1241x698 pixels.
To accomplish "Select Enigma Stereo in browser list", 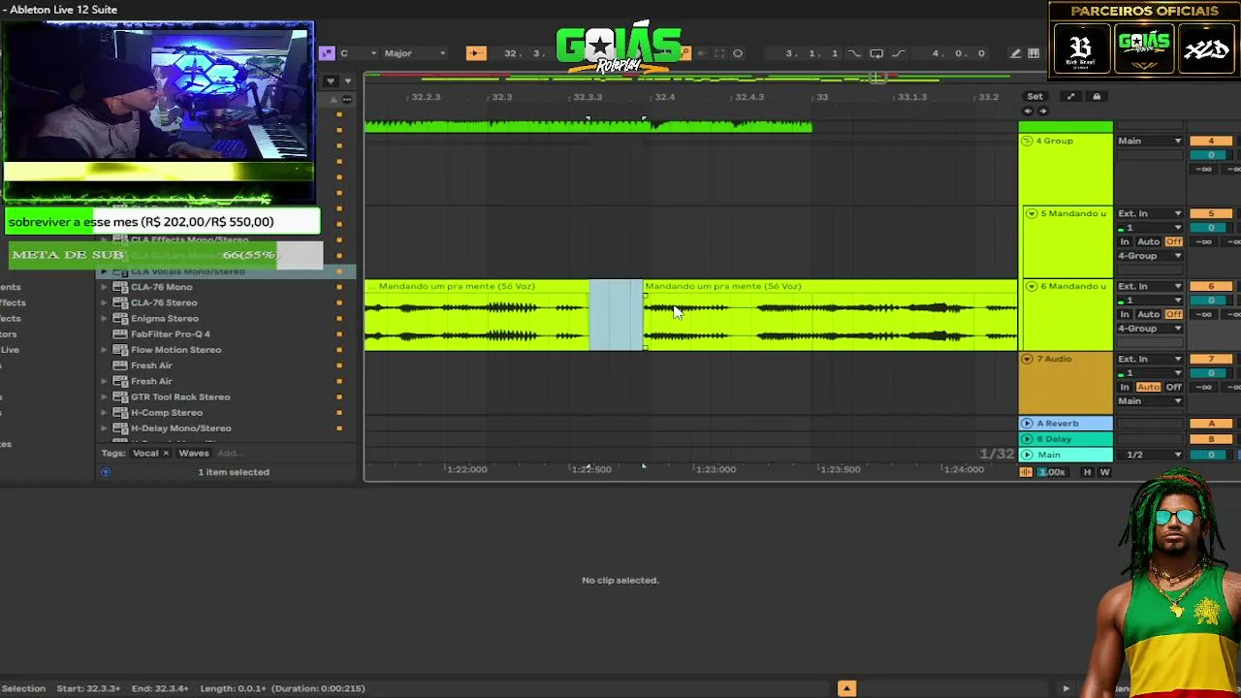I will (x=165, y=319).
